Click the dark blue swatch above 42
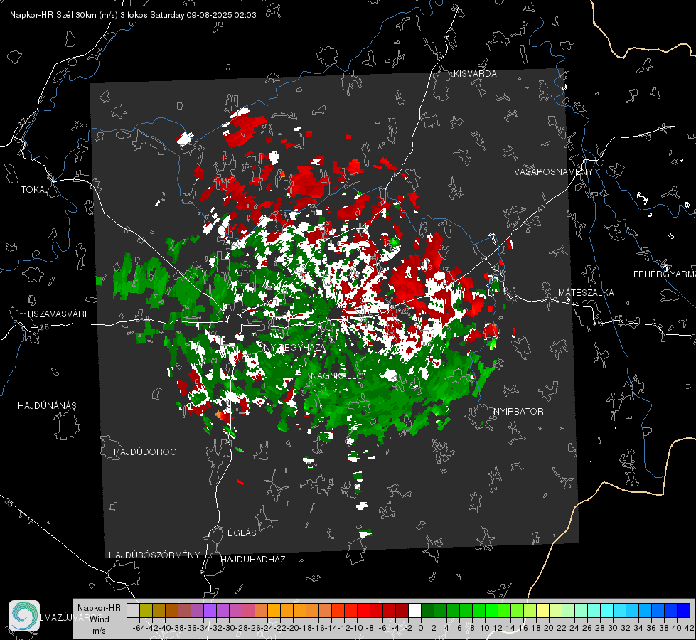696x640 pixels. [684, 610]
